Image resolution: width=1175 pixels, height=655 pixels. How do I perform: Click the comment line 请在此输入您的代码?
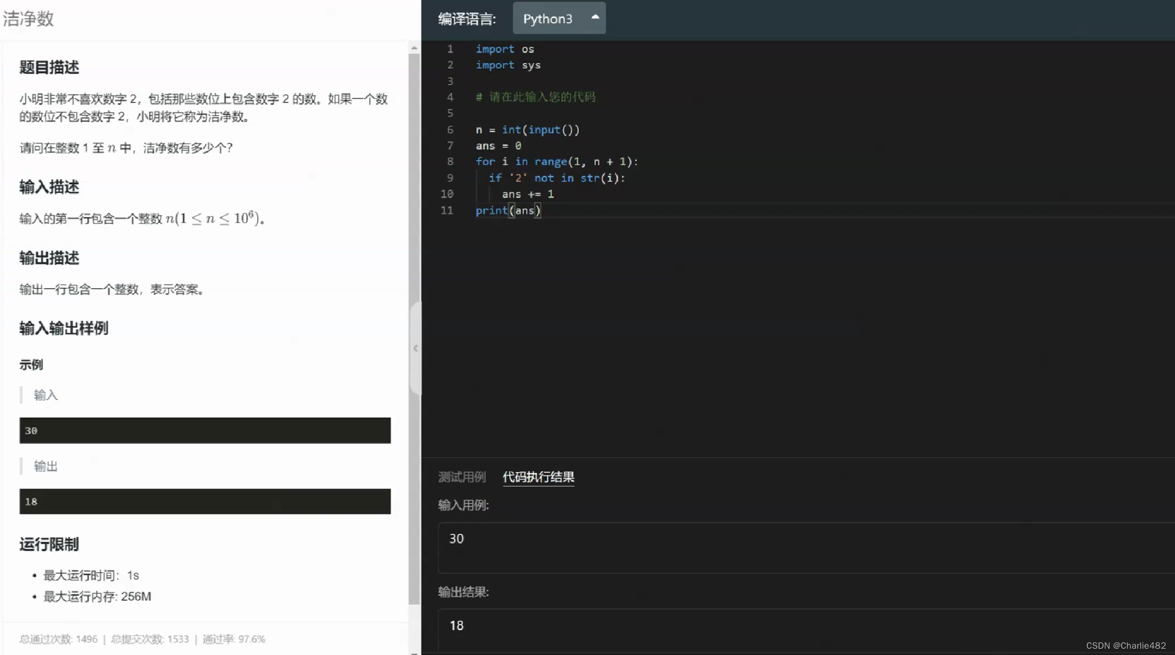[x=536, y=97]
